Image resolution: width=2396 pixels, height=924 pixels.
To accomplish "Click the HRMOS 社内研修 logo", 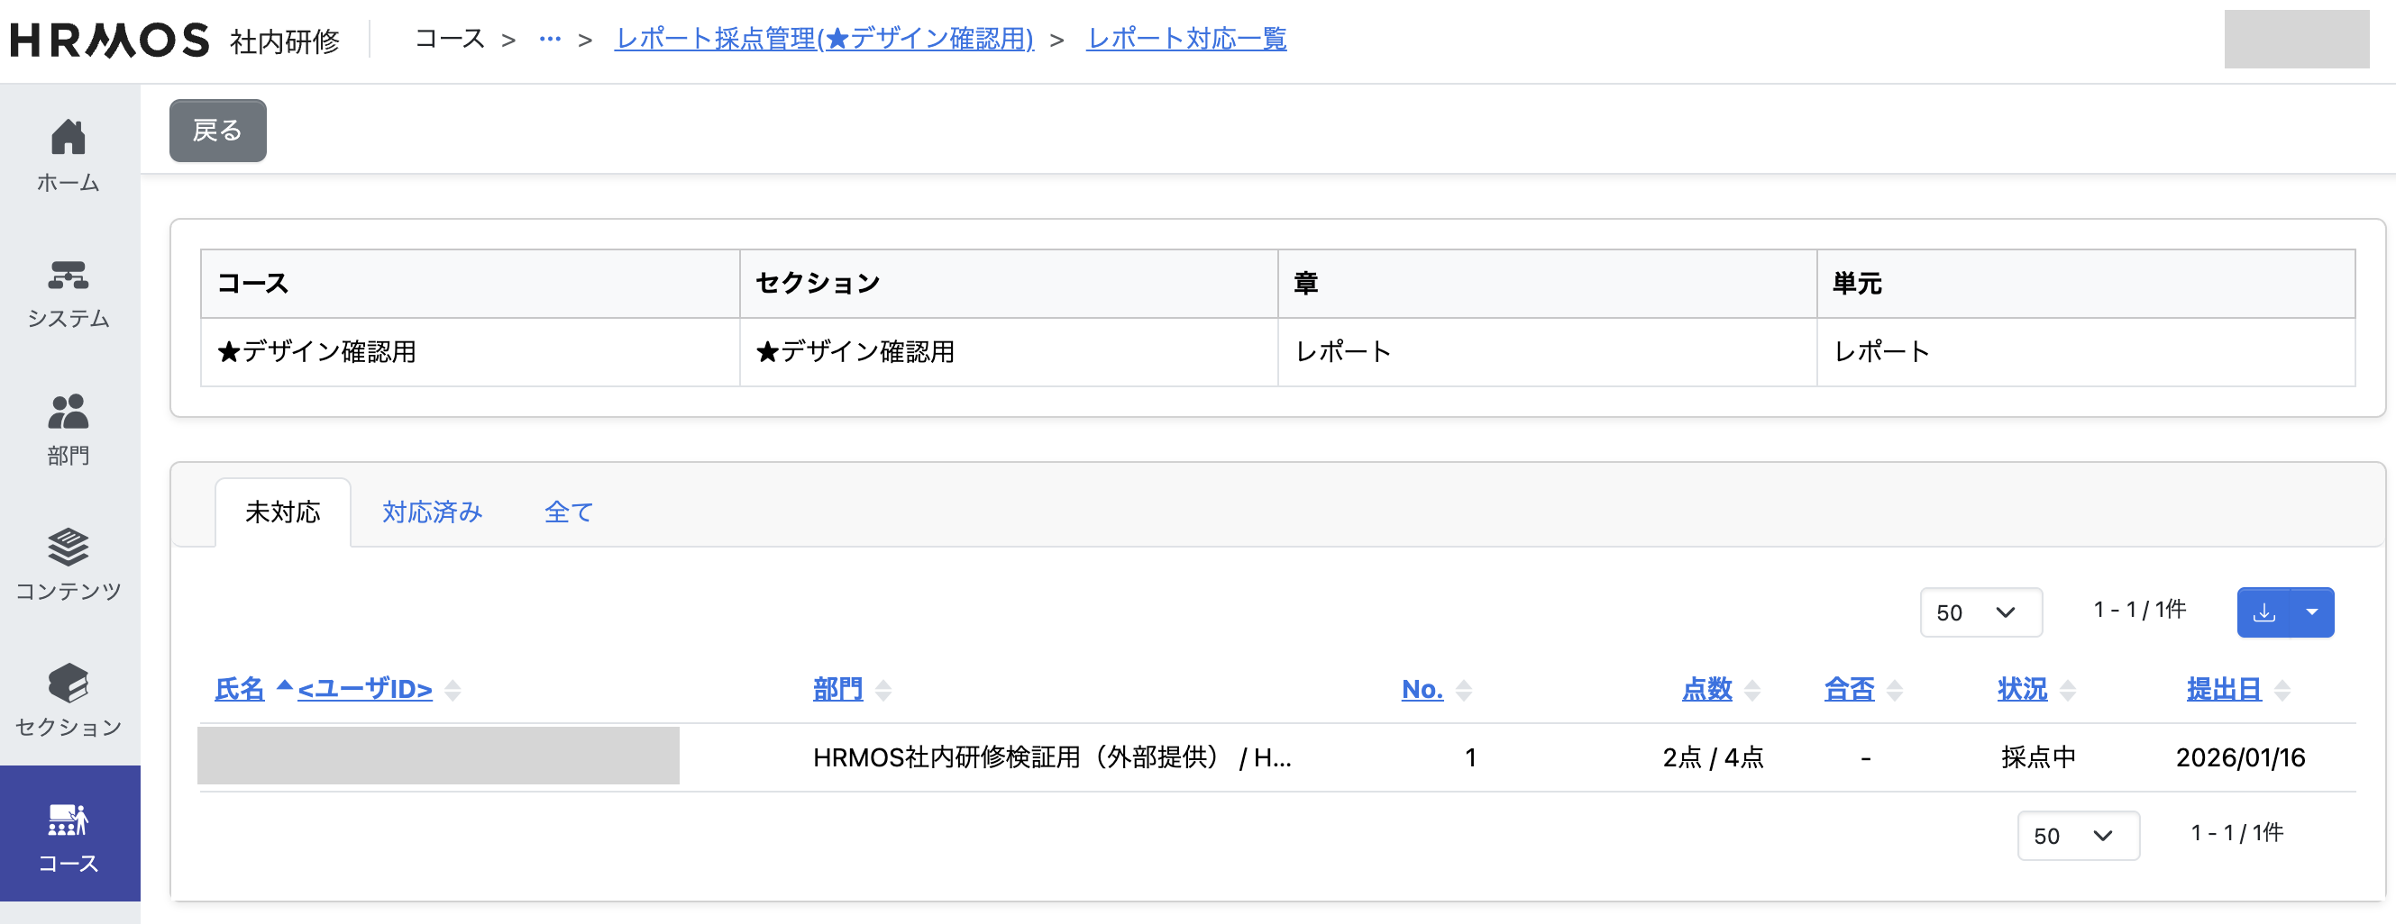I will pyautogui.click(x=110, y=39).
